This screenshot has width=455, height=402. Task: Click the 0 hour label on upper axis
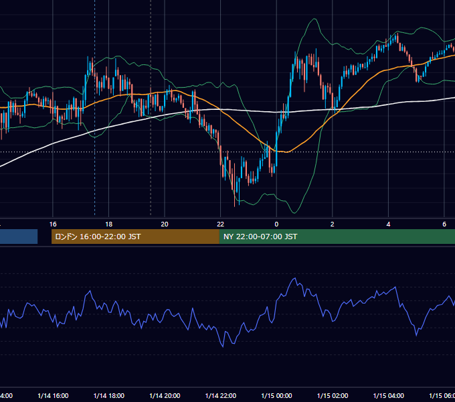point(276,224)
